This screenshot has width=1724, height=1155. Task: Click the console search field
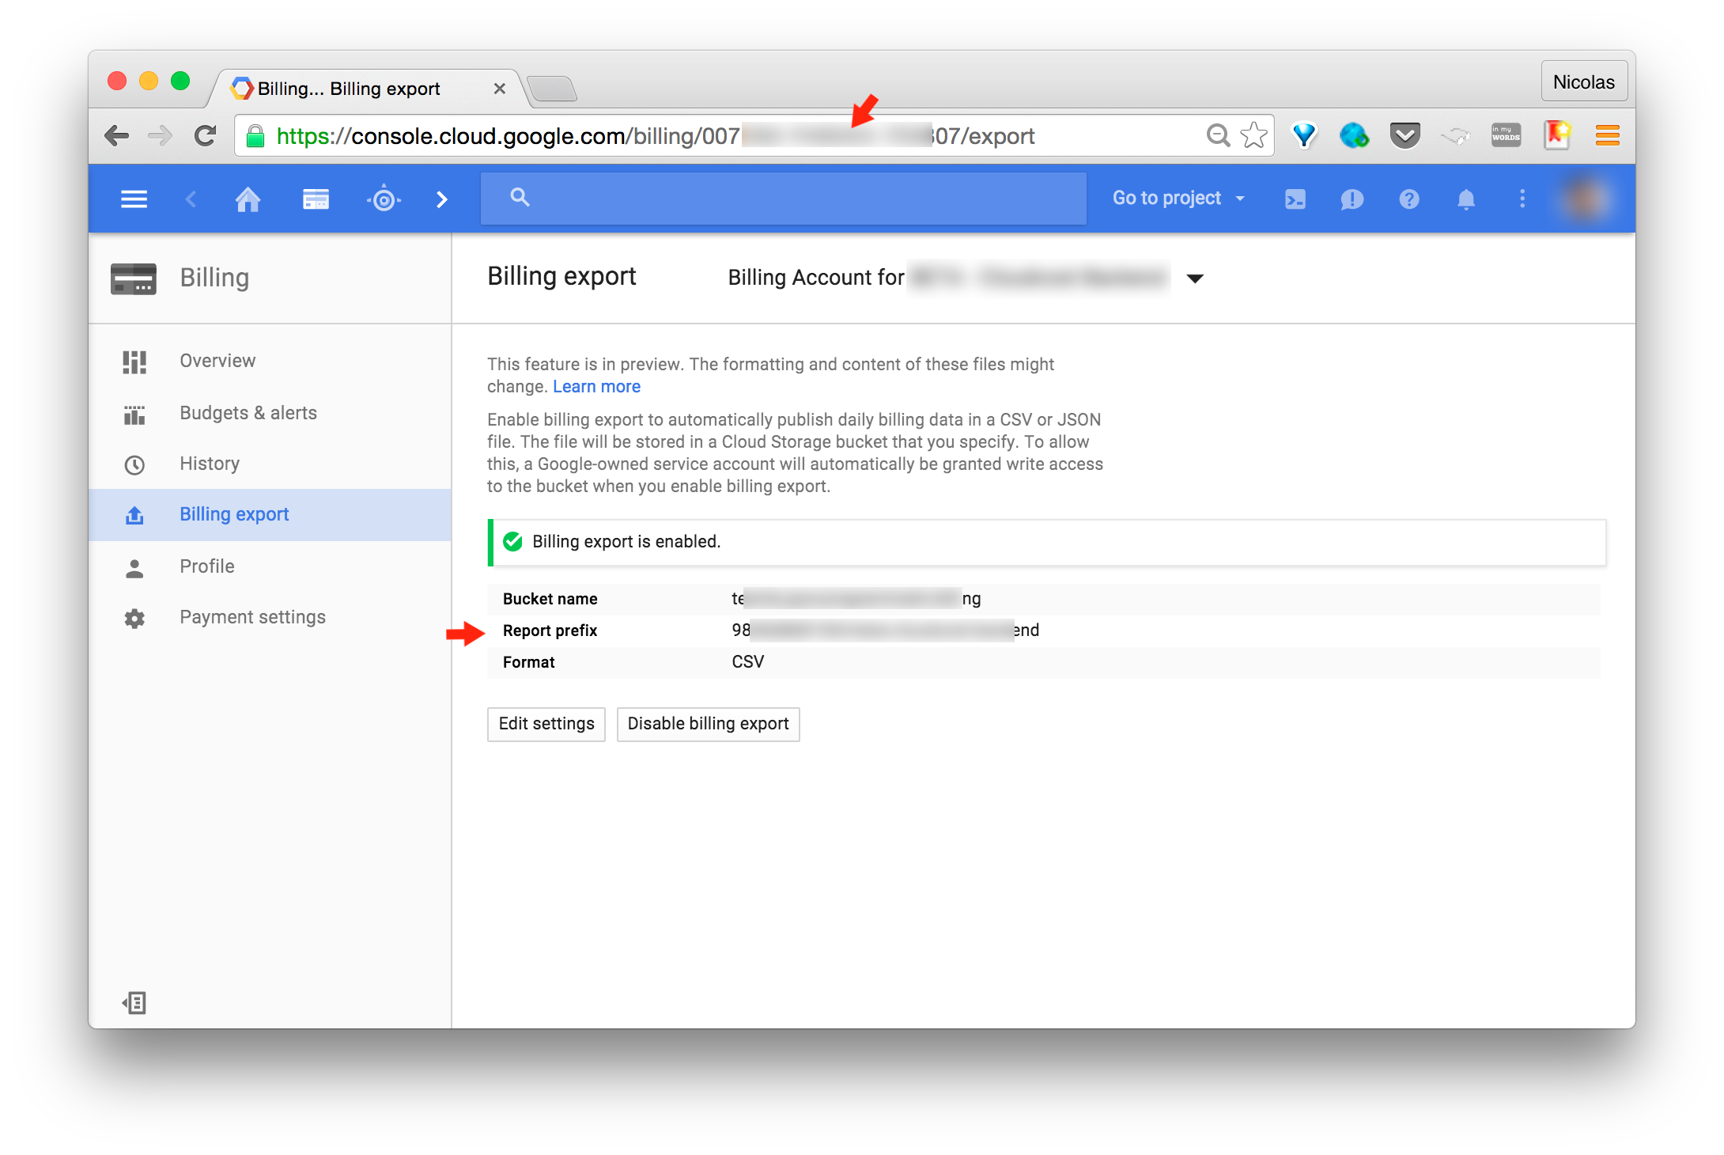tap(783, 198)
